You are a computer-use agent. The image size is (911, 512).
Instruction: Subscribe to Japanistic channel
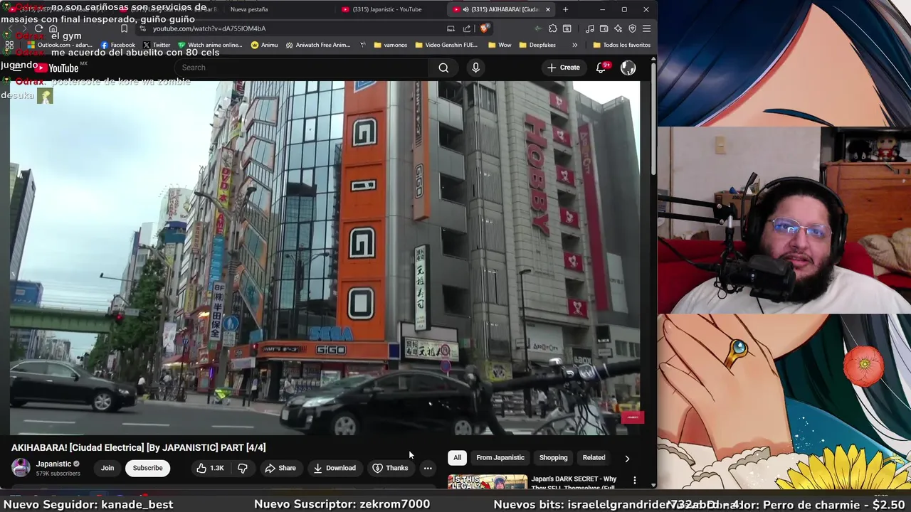point(148,468)
